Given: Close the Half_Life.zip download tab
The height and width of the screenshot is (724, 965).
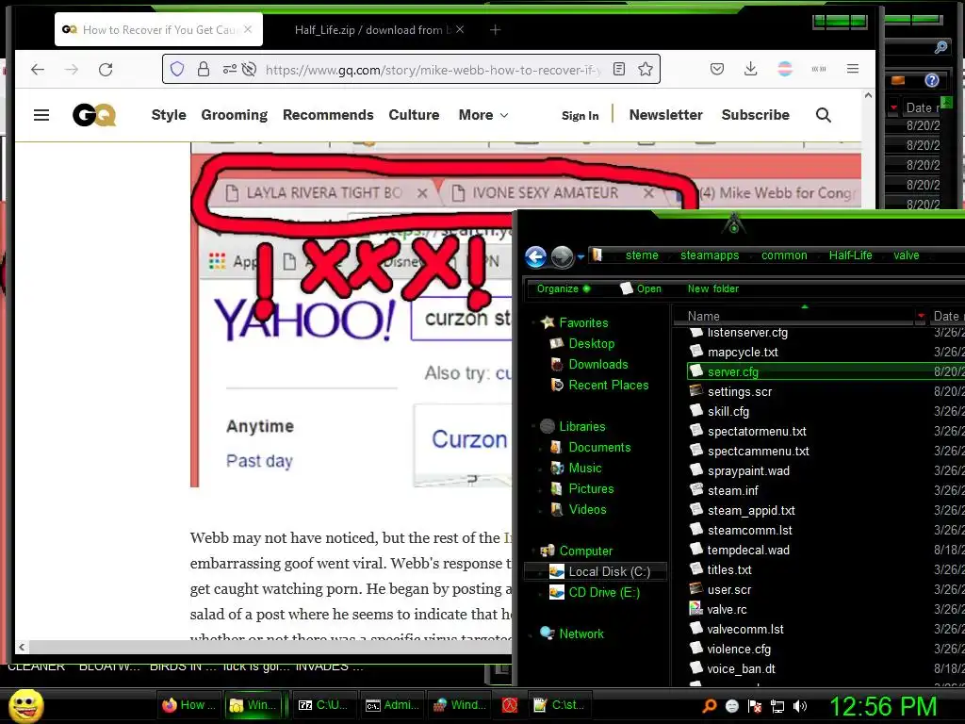Looking at the screenshot, I should 460,29.
